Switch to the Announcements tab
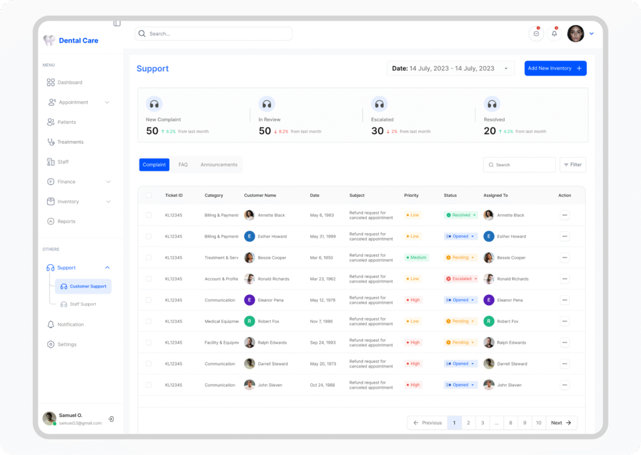 pyautogui.click(x=218, y=165)
